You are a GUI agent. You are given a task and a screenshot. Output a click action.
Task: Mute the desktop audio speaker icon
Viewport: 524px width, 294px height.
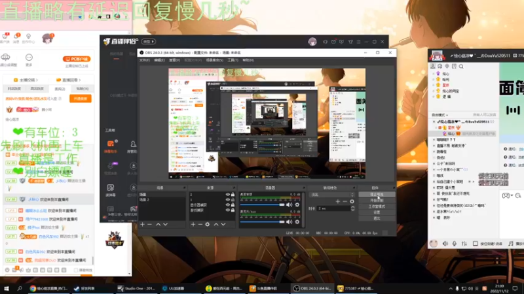click(289, 204)
